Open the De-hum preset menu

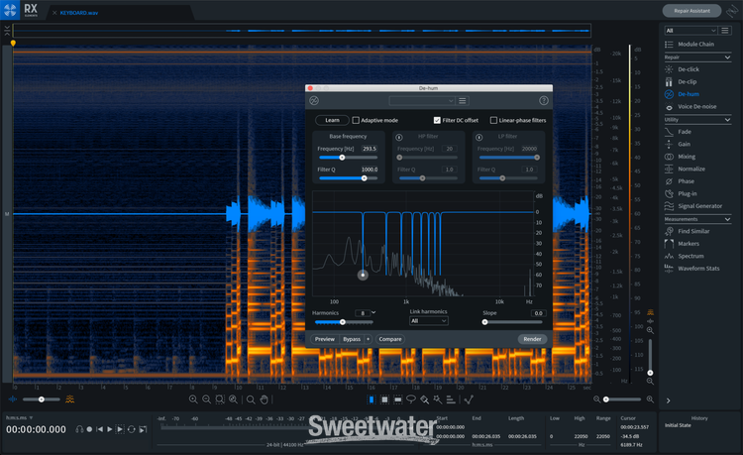463,100
